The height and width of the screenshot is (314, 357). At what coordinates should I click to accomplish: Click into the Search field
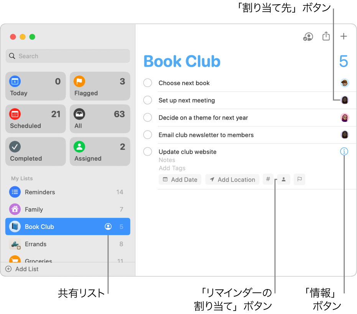[x=68, y=56]
